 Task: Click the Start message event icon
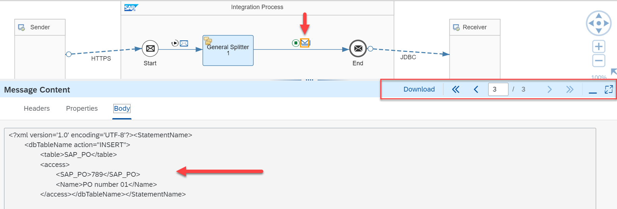[x=150, y=48]
